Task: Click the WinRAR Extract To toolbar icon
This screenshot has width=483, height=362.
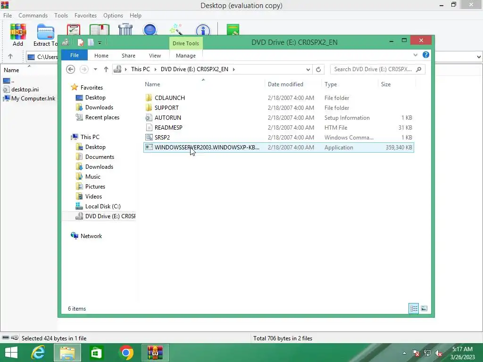Action: [46, 35]
